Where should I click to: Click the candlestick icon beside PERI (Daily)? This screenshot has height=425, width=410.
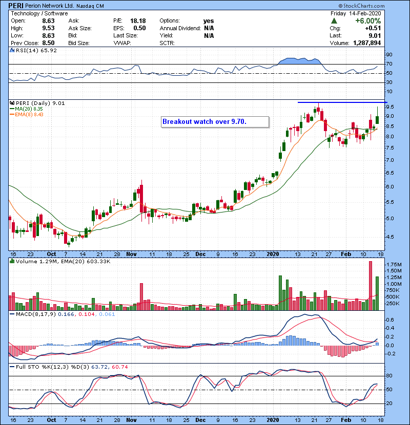click(x=12, y=103)
